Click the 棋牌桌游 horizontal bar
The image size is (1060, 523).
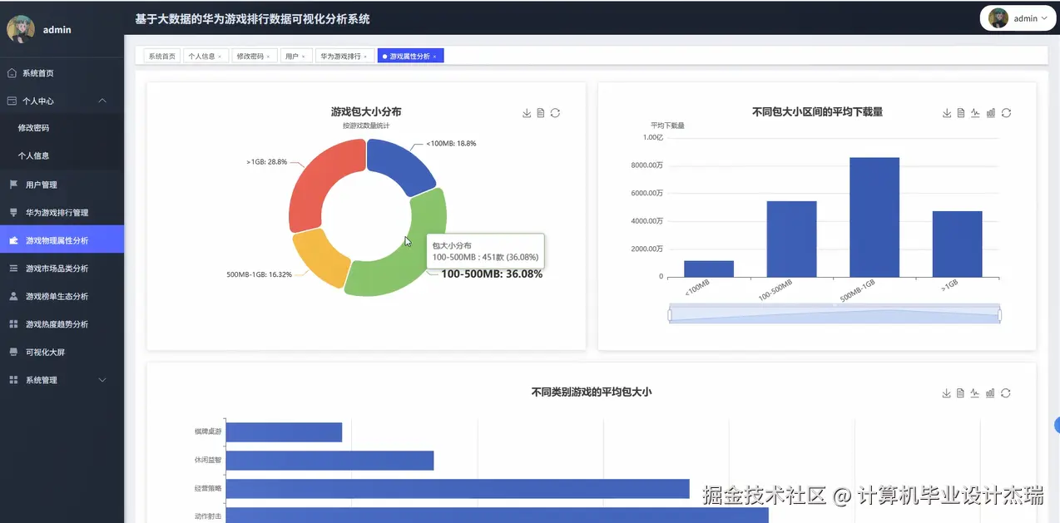click(284, 432)
